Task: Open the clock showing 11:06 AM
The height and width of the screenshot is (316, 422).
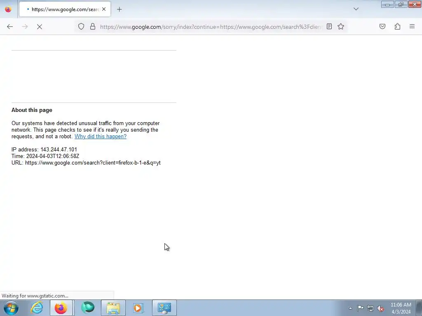Action: (401, 308)
